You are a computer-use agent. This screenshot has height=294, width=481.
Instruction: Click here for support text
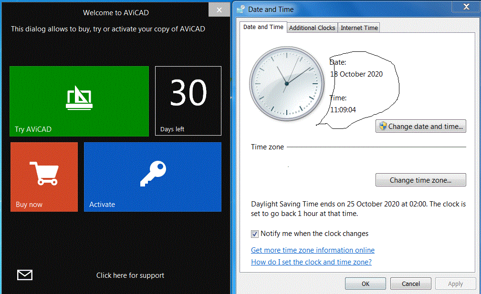click(130, 275)
